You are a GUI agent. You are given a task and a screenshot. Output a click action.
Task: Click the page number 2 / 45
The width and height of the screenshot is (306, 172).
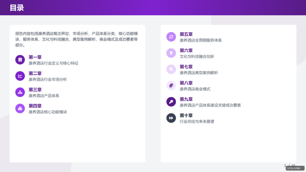(x=289, y=165)
